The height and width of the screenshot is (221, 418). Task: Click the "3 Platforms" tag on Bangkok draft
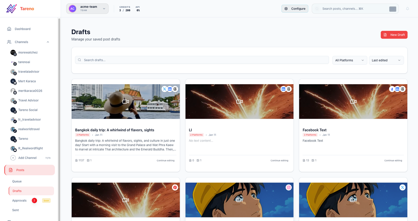pyautogui.click(x=82, y=135)
